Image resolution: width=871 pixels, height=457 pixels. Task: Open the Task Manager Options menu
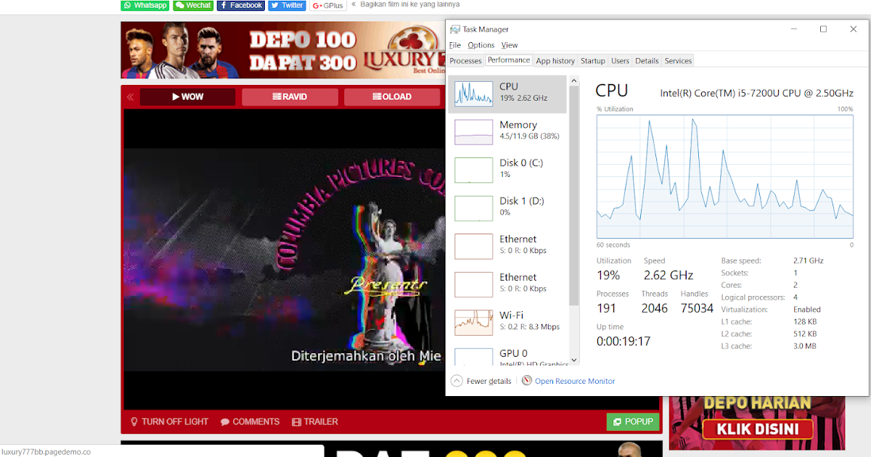coord(481,45)
